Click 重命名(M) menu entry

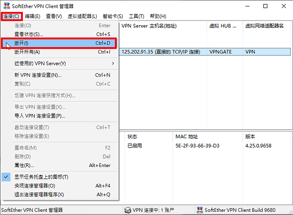pos(60,148)
